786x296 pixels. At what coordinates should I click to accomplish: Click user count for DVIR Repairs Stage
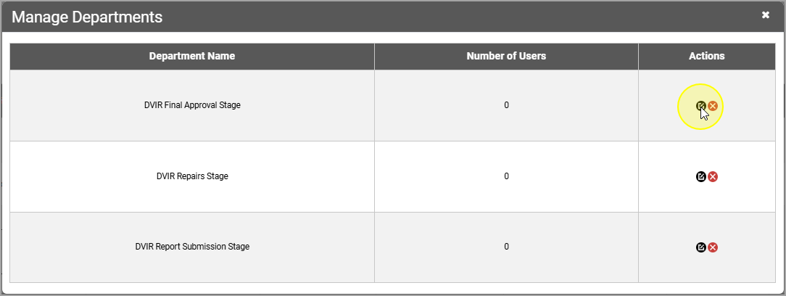coord(506,176)
